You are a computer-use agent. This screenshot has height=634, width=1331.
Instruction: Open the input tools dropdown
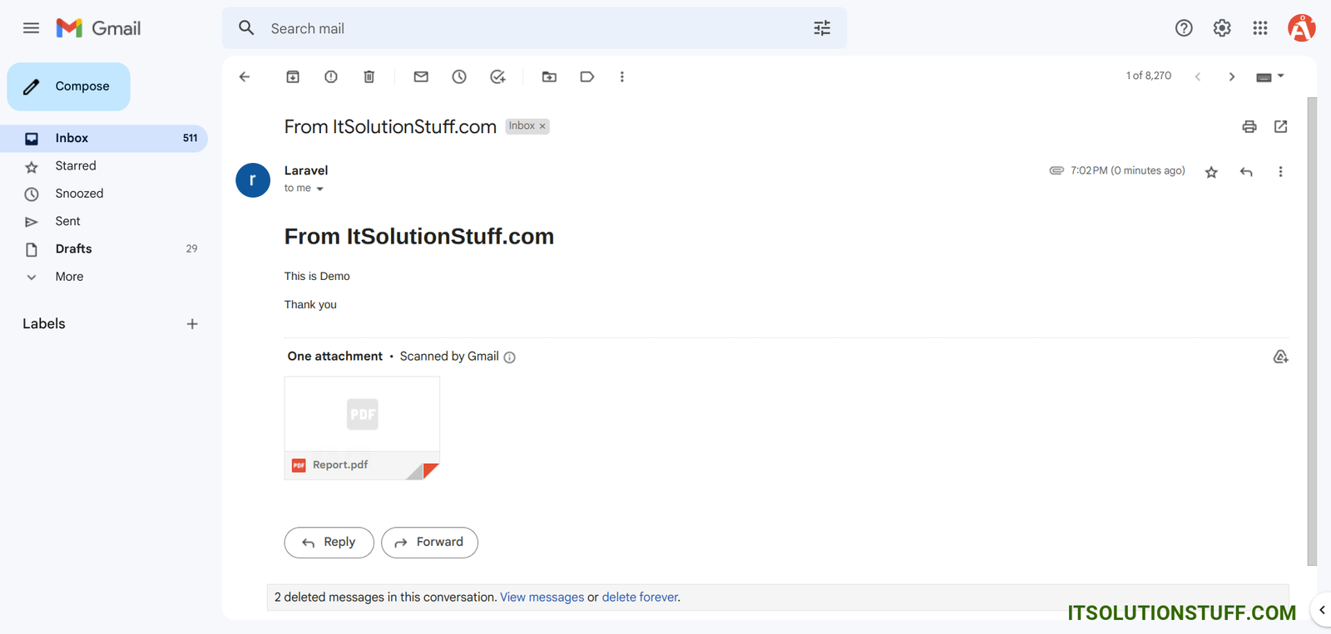click(x=1280, y=76)
